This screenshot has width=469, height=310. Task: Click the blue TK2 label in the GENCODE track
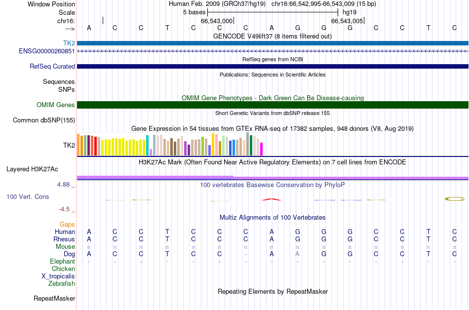coord(69,43)
